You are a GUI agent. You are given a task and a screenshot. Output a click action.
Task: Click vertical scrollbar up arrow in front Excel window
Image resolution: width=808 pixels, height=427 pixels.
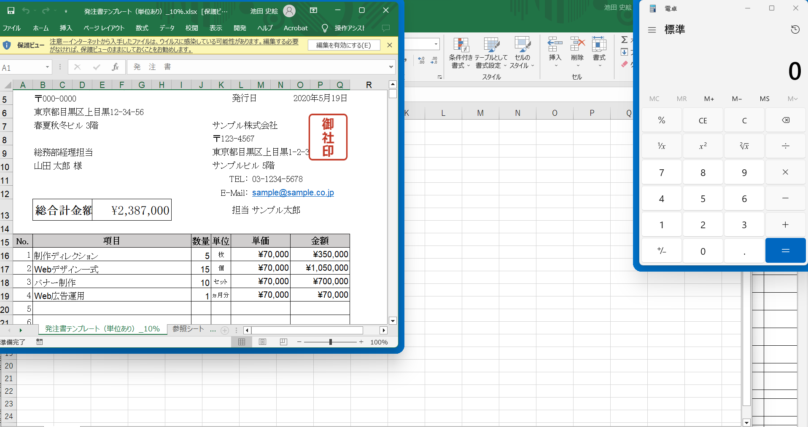point(393,85)
